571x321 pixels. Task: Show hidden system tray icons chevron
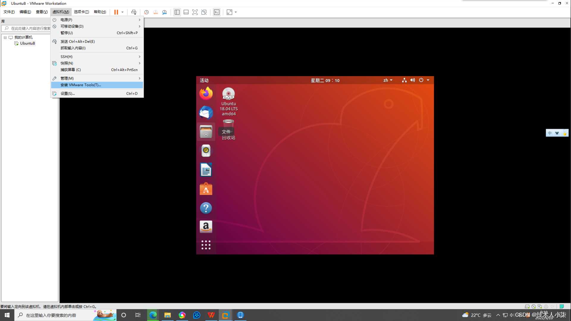pos(498,315)
